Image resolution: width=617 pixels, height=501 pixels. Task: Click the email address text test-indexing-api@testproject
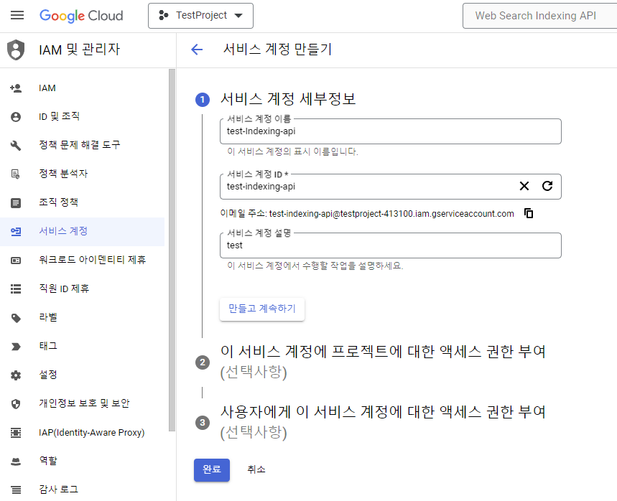(x=391, y=213)
